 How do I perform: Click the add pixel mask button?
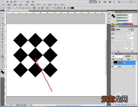coord(129,29)
